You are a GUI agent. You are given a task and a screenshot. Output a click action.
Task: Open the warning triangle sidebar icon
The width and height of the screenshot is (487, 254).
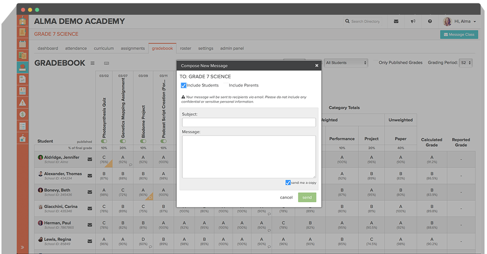(x=23, y=103)
